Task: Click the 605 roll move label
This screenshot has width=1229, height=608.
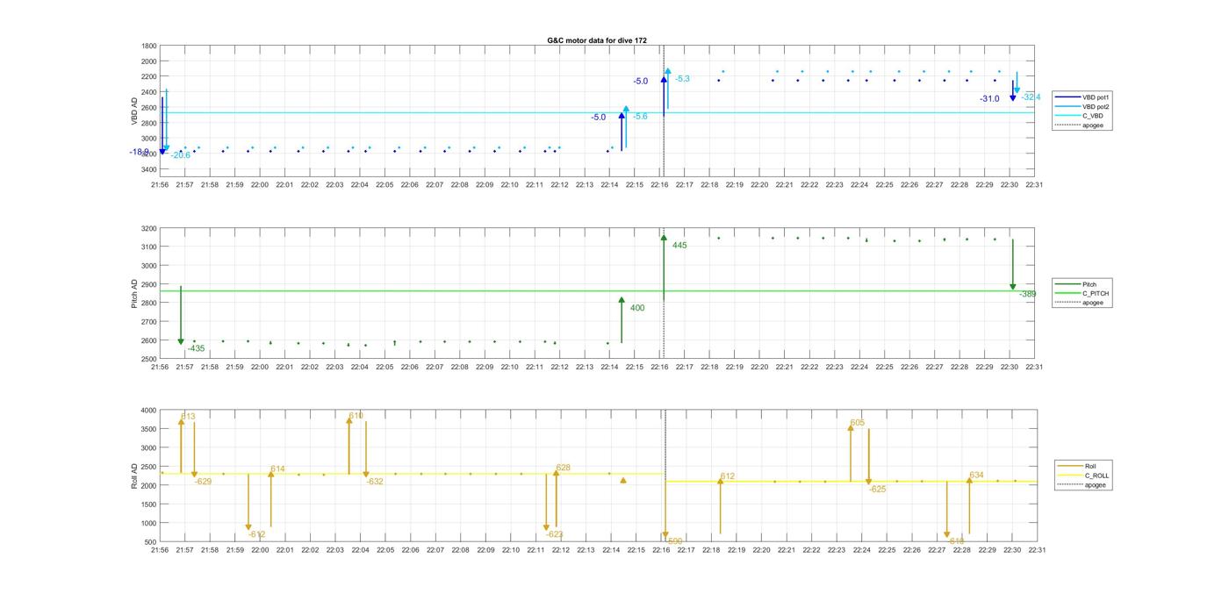Action: point(858,423)
